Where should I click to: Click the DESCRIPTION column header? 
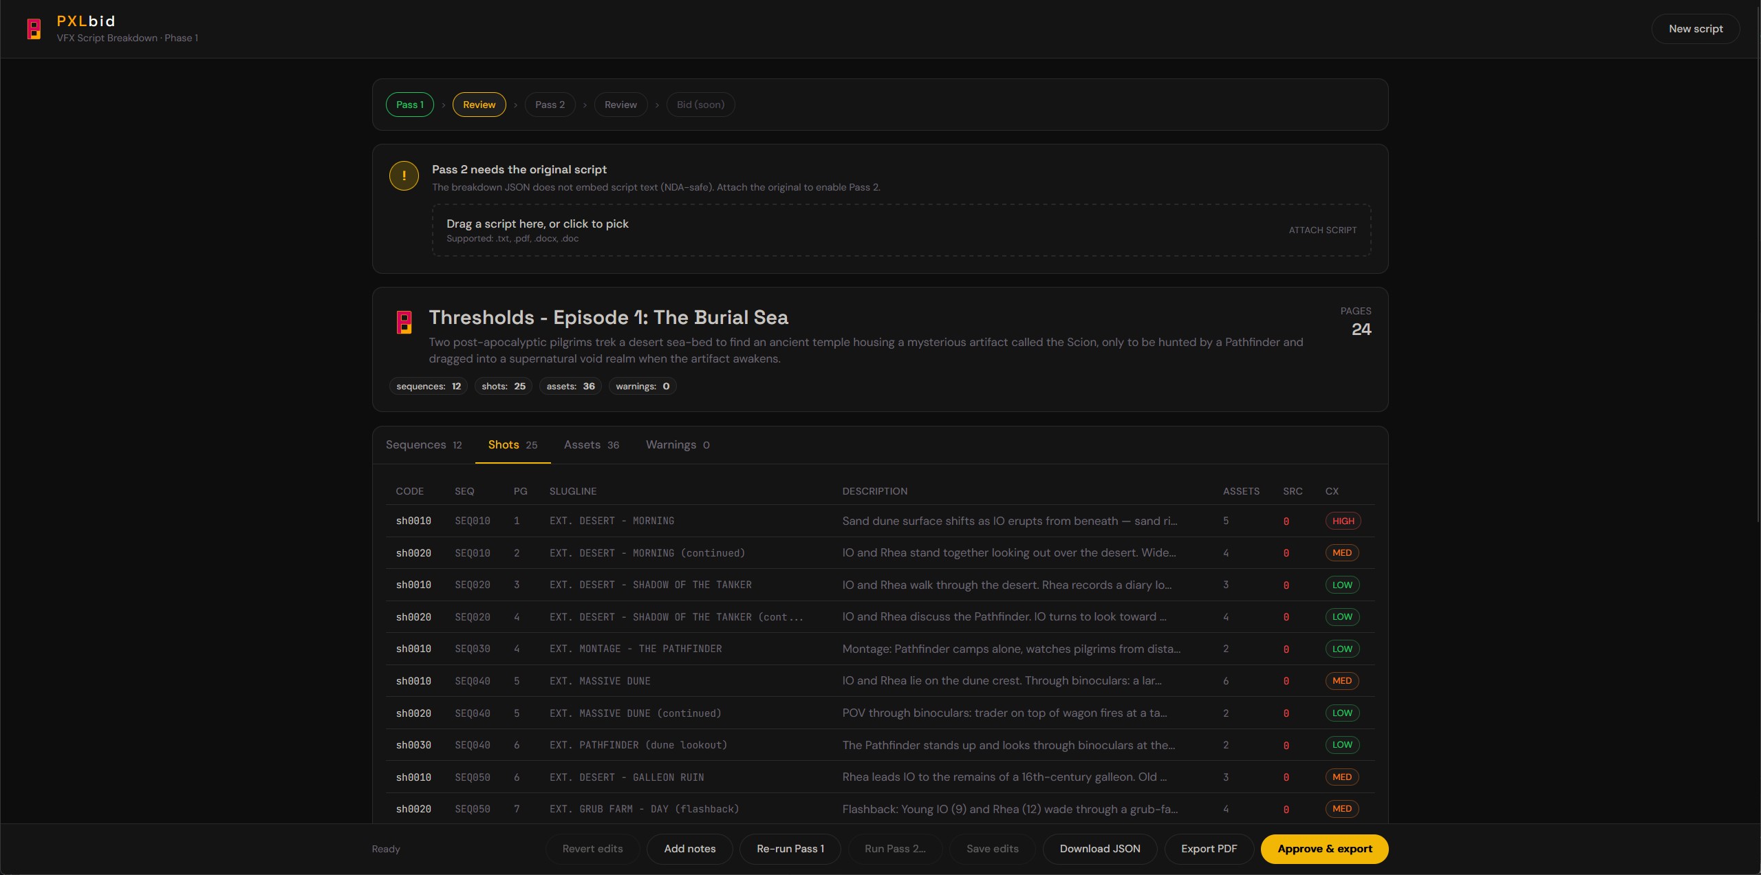[875, 491]
